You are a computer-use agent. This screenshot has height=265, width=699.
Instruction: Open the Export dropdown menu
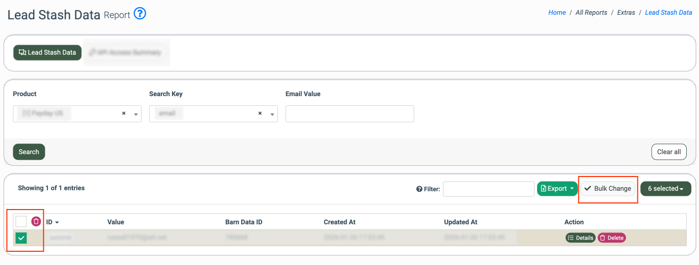pos(557,189)
